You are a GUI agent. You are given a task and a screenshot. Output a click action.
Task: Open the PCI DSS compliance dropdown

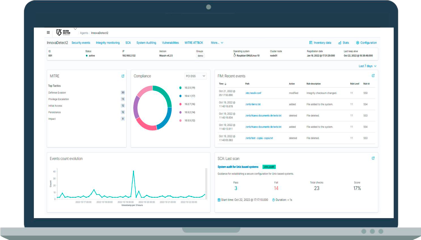pos(195,76)
